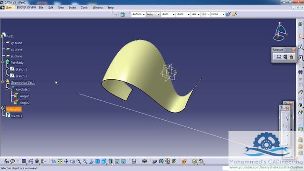Click the workbench icon atop right toolbar
This screenshot has height=171, width=304.
pyautogui.click(x=300, y=24)
